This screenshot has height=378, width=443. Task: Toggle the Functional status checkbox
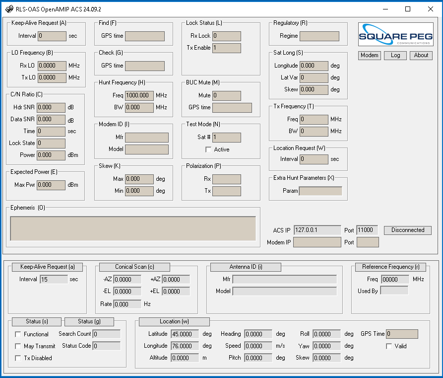click(x=18, y=334)
